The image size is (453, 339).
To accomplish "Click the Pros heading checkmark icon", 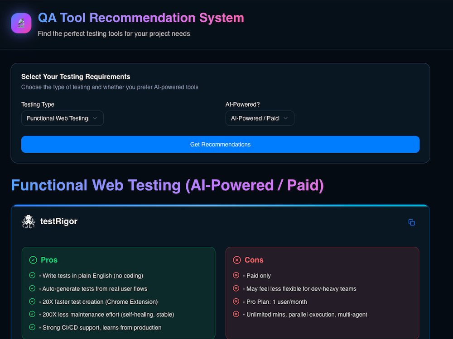I will click(33, 260).
